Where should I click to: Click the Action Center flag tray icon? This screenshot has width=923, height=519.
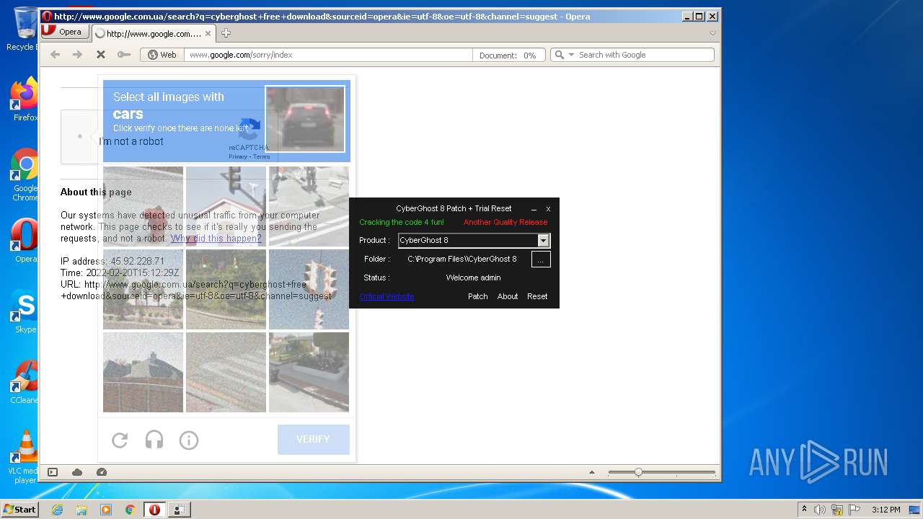(854, 510)
